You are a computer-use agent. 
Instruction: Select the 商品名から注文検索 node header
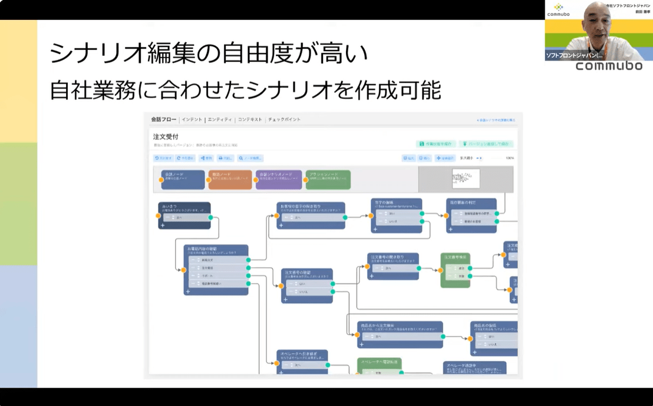coord(400,327)
